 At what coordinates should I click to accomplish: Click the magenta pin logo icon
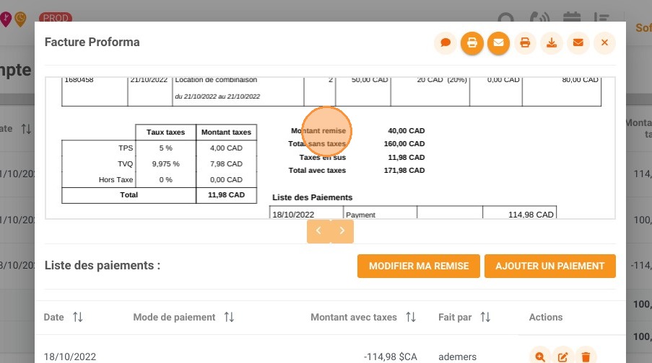coord(6,19)
